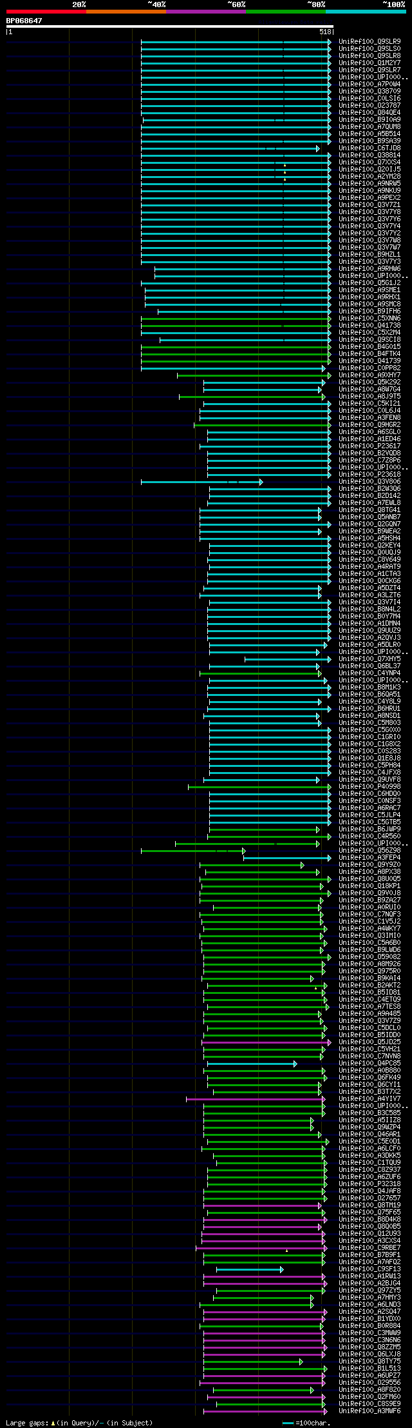Select hit label UniRef100_A4RAT9
The image size is (412, 1428).
tap(370, 566)
